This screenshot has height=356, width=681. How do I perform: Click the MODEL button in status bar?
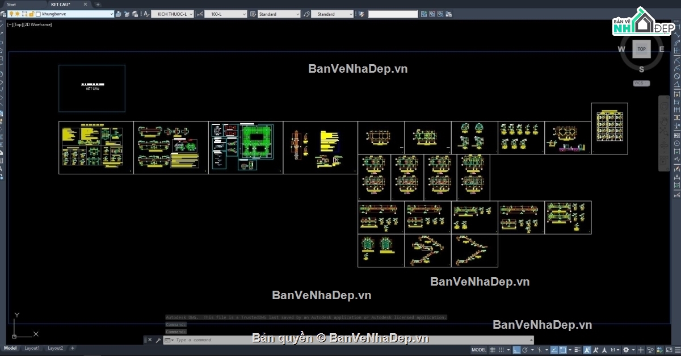click(479, 350)
